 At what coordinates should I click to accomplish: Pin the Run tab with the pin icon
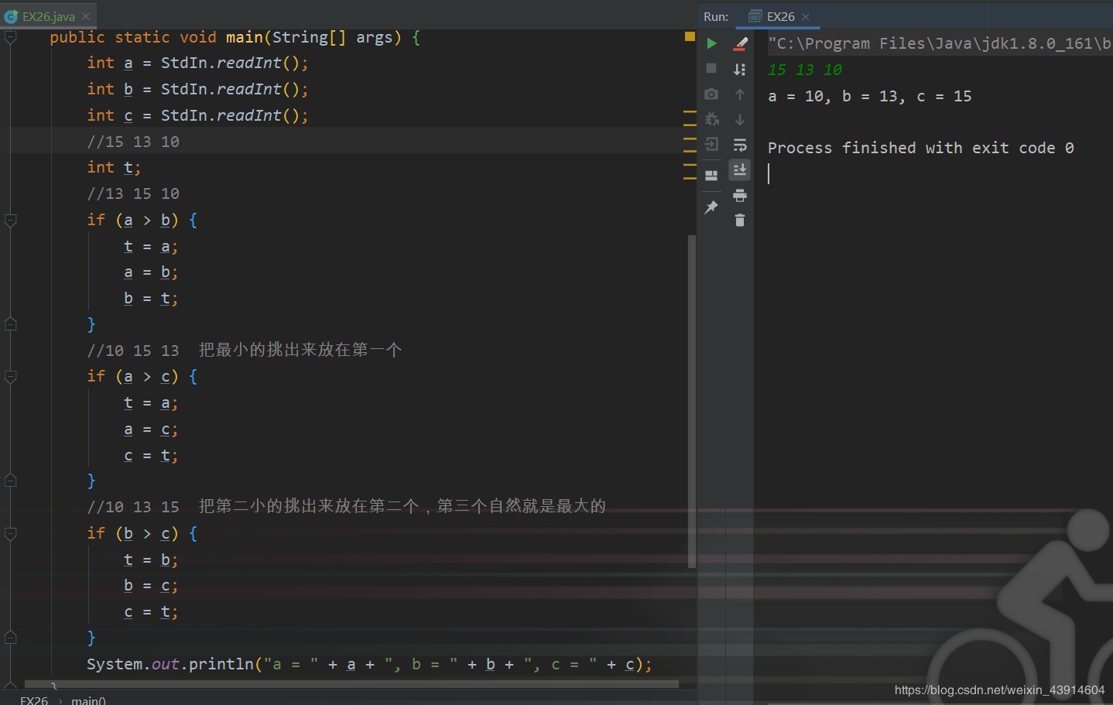tap(711, 207)
